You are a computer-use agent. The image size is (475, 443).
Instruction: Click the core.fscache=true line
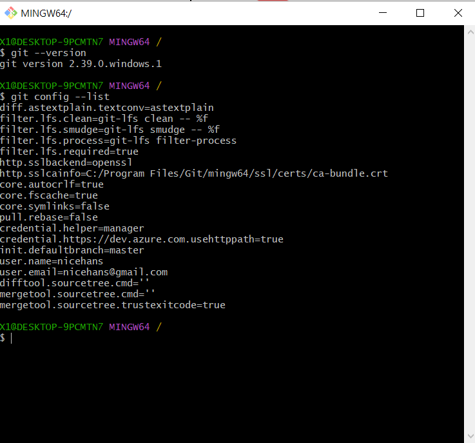[49, 195]
